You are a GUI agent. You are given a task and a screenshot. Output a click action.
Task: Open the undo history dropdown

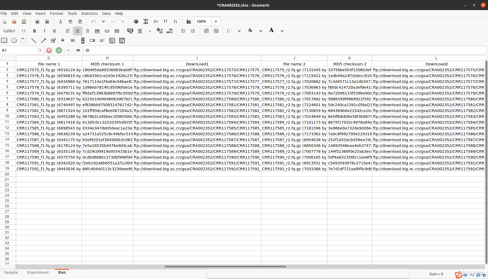103,21
